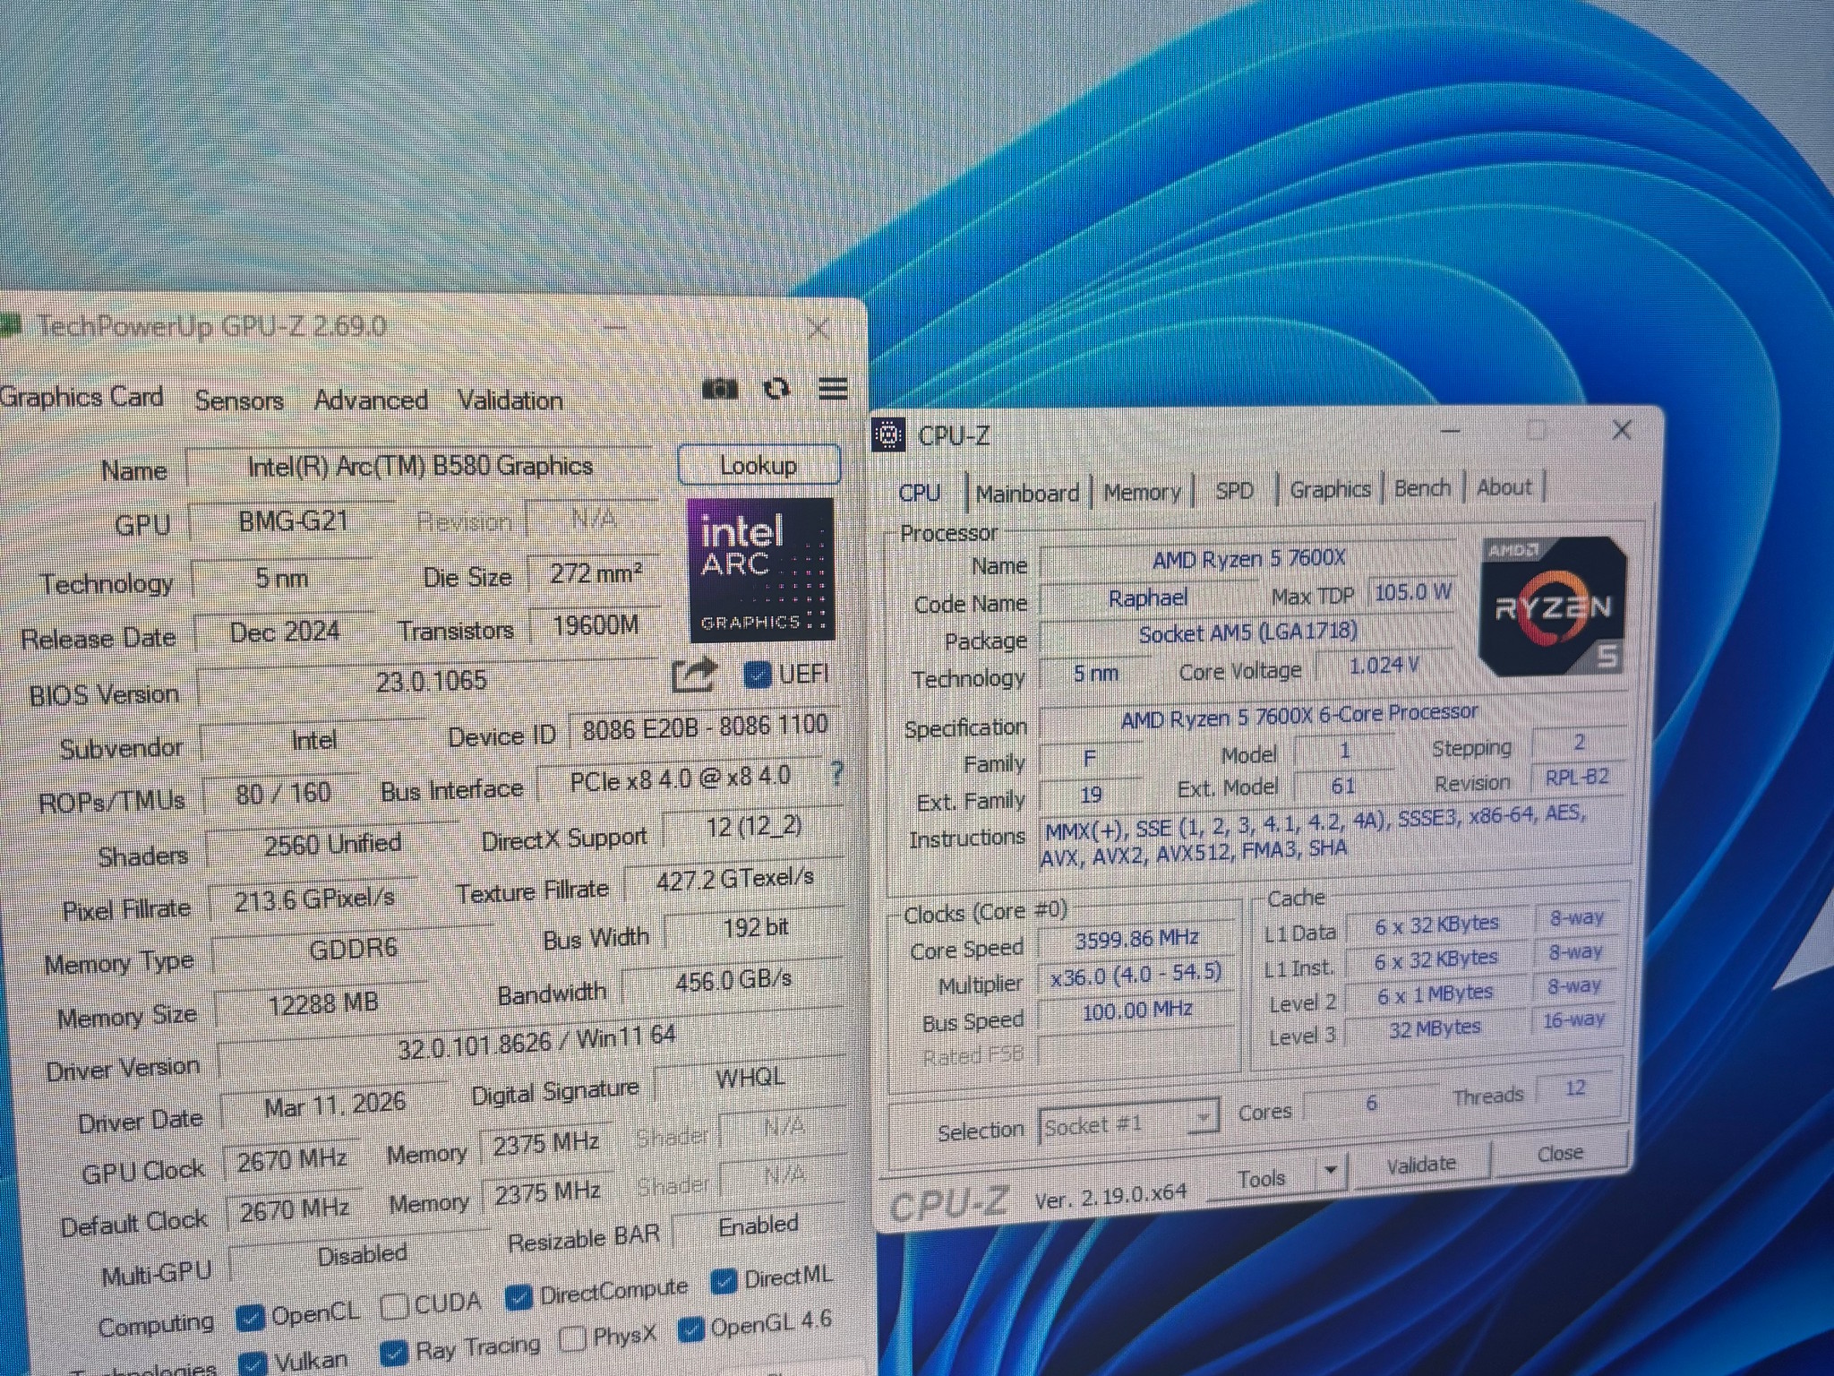
Task: Select GPU-Z Graphics Card tab
Action: pos(81,397)
